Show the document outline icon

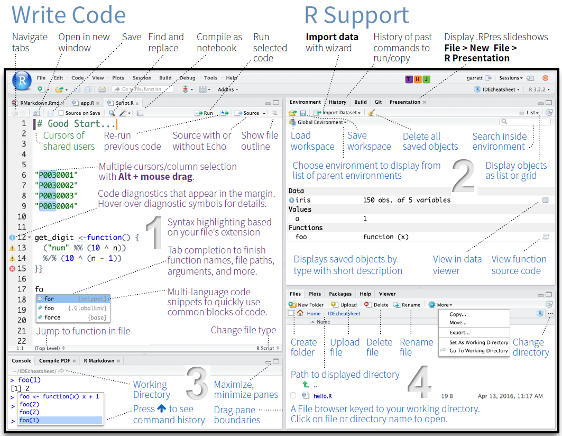coord(275,113)
